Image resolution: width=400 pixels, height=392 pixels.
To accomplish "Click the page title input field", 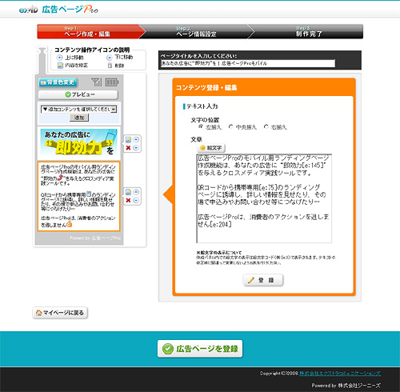I will pos(247,63).
